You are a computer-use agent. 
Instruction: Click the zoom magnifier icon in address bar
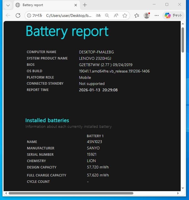[107, 15]
